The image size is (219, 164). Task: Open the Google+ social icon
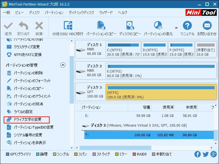pyautogui.click(x=214, y=154)
